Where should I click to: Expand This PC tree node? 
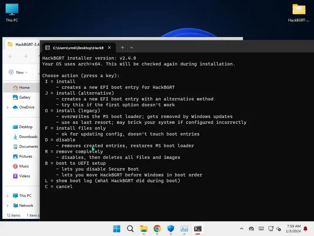(x=8, y=196)
